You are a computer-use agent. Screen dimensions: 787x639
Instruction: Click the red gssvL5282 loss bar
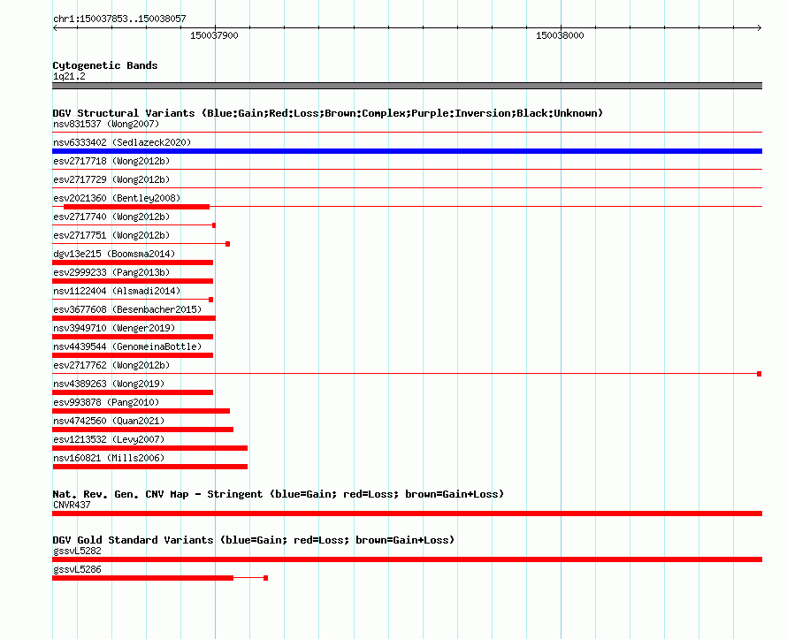407,559
